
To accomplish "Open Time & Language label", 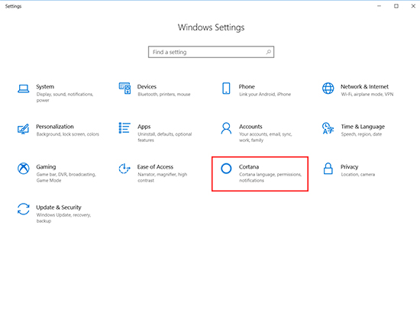I will click(363, 127).
